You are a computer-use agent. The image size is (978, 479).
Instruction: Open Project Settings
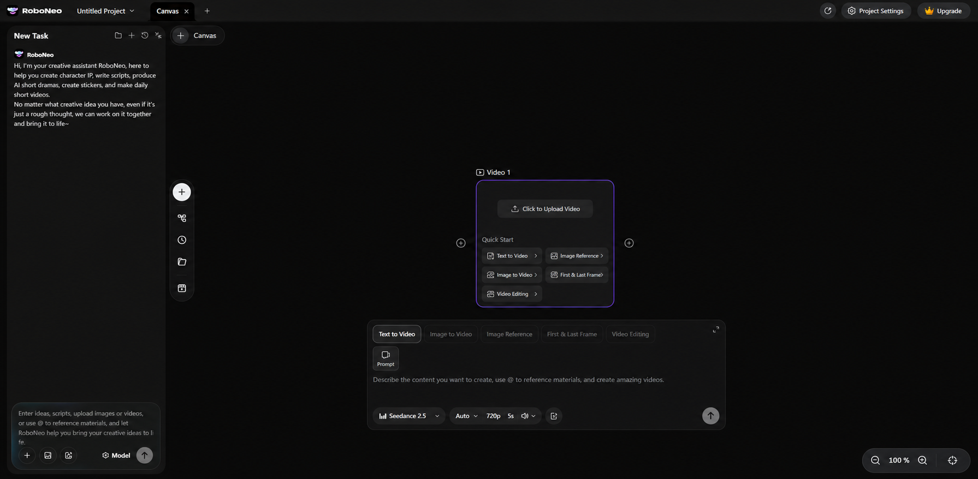click(875, 11)
